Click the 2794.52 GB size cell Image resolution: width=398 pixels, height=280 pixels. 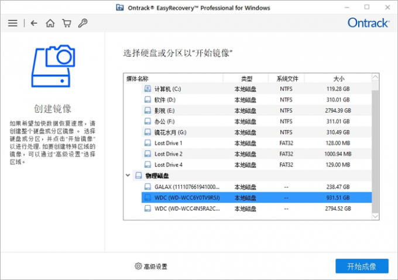pos(338,209)
